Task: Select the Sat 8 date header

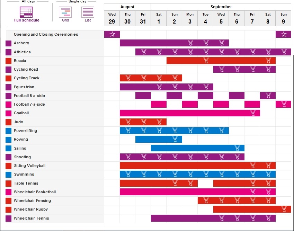Action: pos(268,18)
